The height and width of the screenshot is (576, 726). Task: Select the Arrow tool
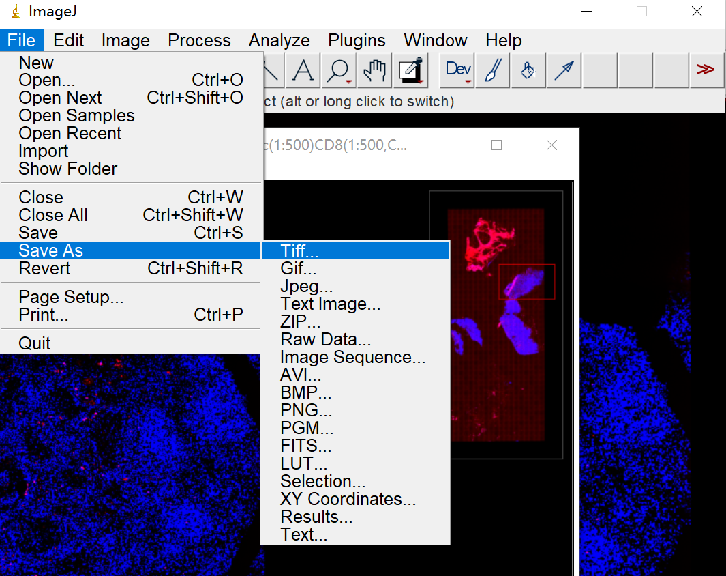(x=564, y=70)
